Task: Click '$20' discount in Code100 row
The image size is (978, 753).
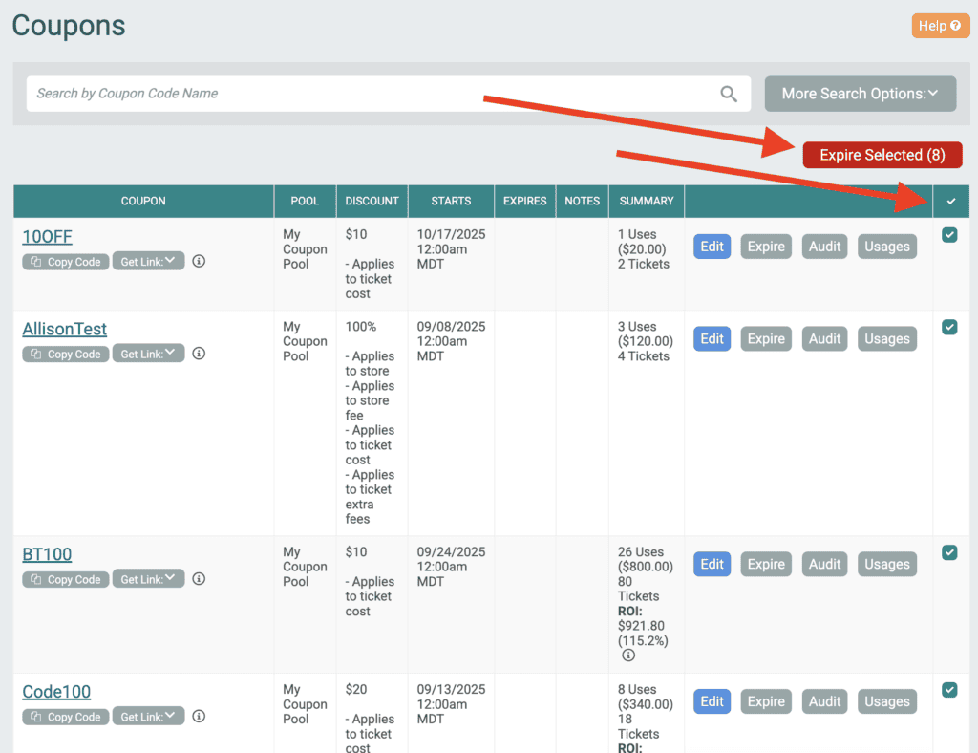Action: point(356,689)
